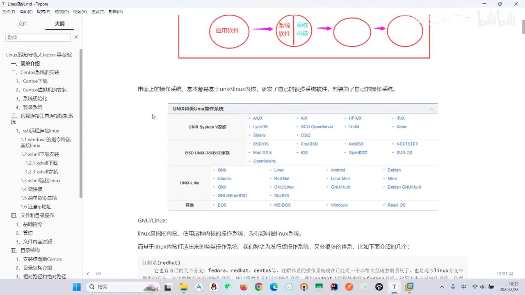This screenshot has width=525, height=295.
Task: Go to outline item 1.5 简单指令总结
Action: point(39,198)
